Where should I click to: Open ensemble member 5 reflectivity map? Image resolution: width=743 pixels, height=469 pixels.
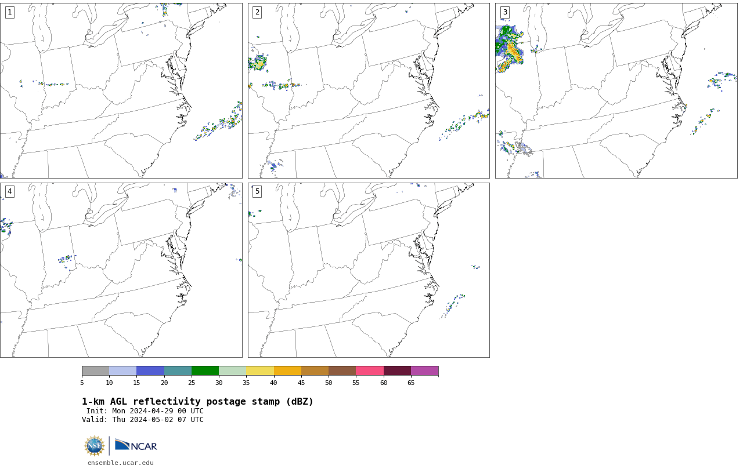point(369,270)
